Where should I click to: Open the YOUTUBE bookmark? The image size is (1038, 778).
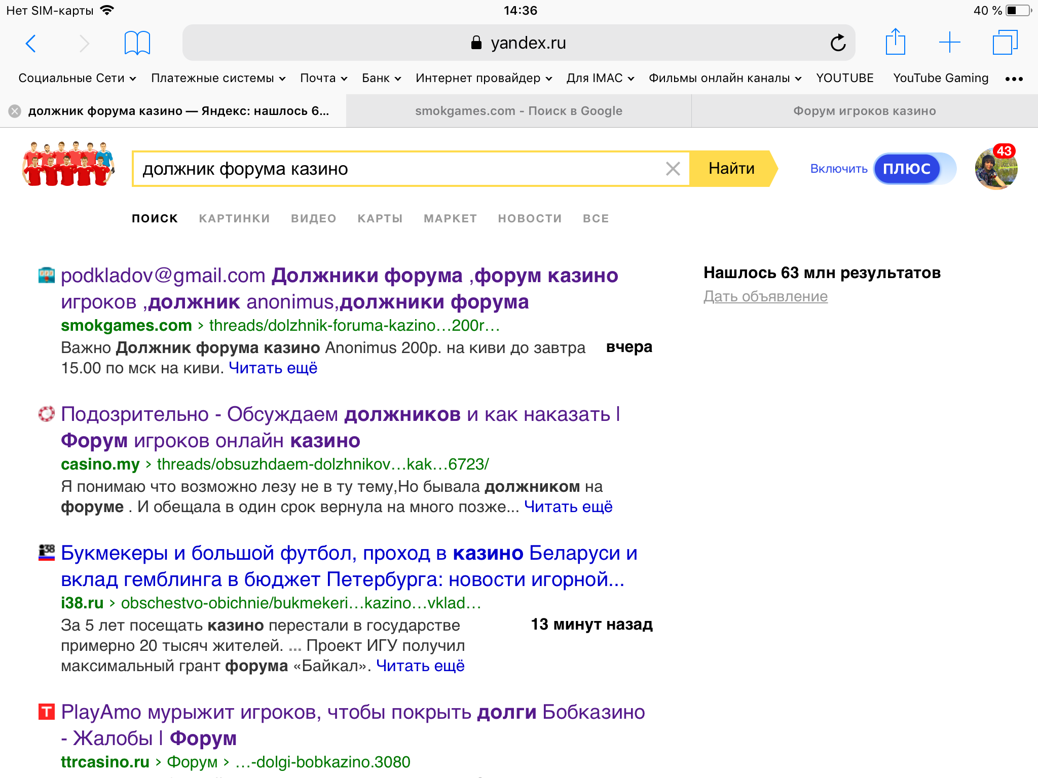[x=844, y=78]
